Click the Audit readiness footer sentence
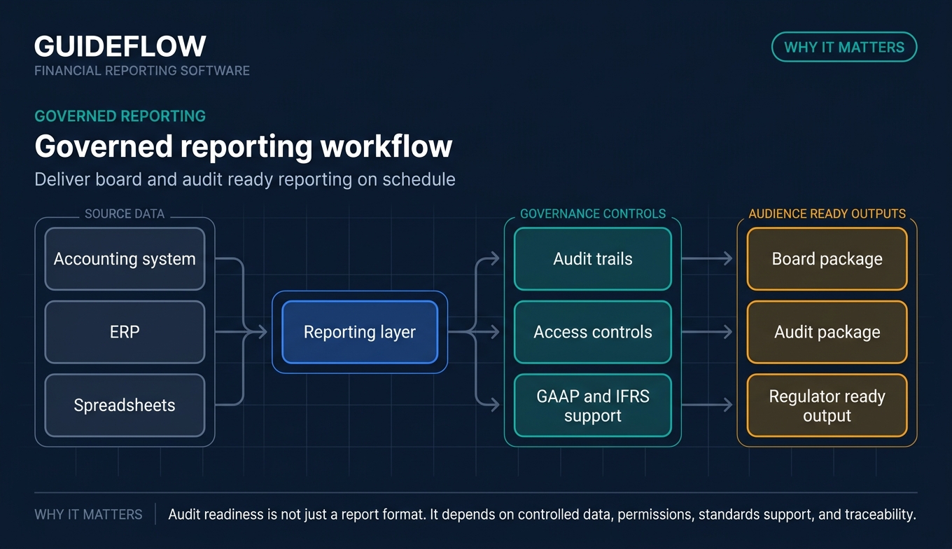This screenshot has width=952, height=549. pyautogui.click(x=542, y=515)
